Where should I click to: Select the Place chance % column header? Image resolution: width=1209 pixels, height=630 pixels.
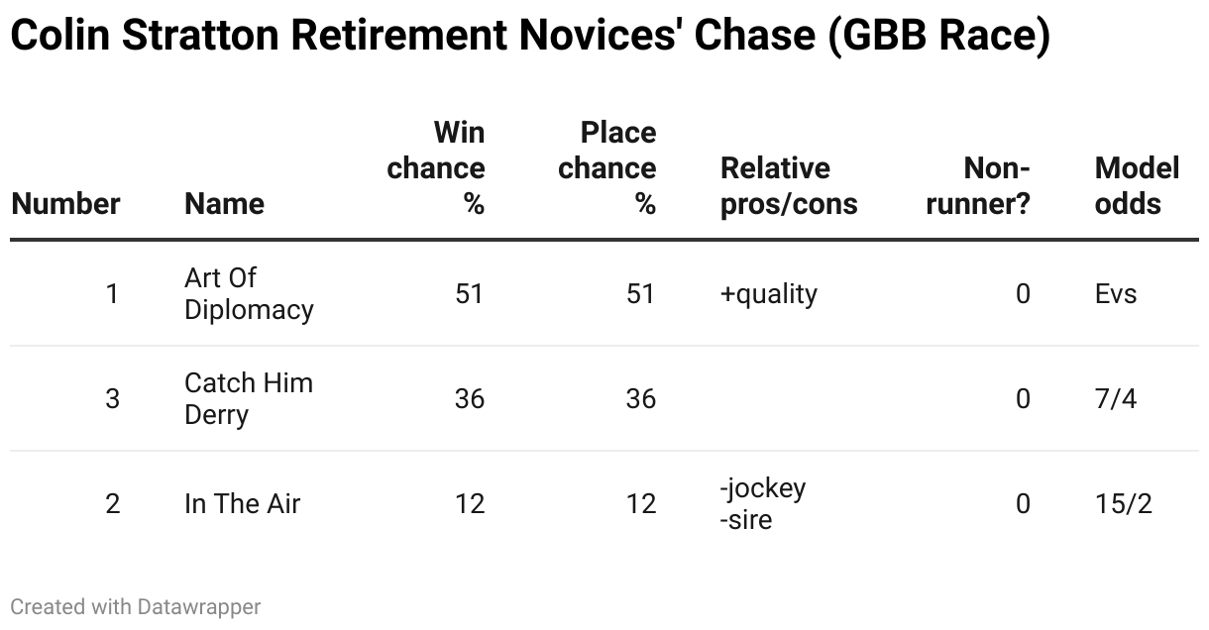click(x=606, y=168)
